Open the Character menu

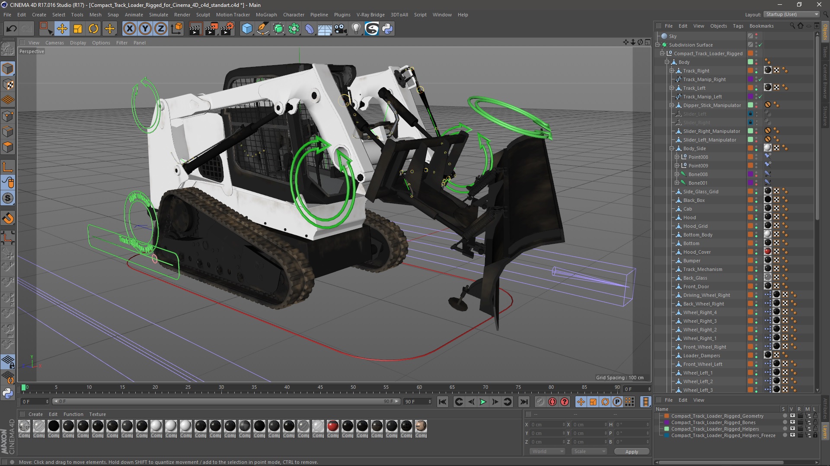point(294,15)
